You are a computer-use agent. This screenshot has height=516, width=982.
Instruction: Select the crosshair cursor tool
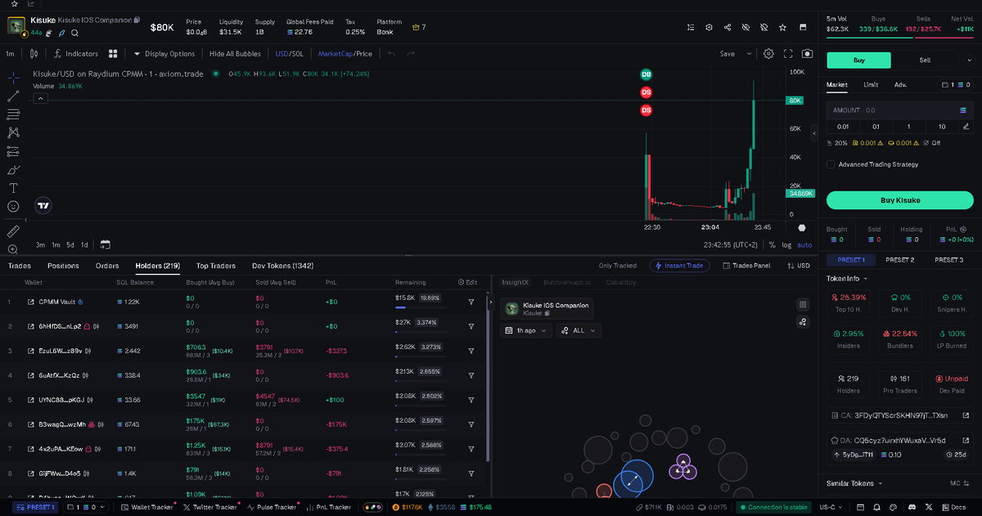(x=13, y=78)
